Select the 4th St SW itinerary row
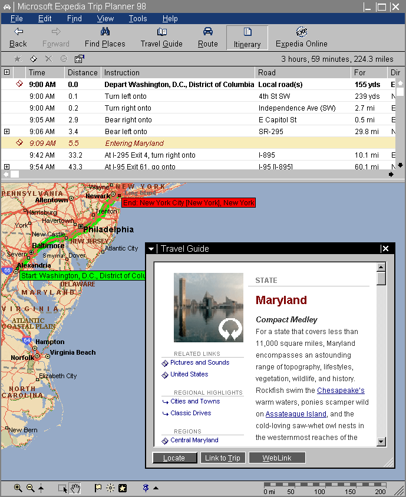The height and width of the screenshot is (497, 406). coord(198,96)
